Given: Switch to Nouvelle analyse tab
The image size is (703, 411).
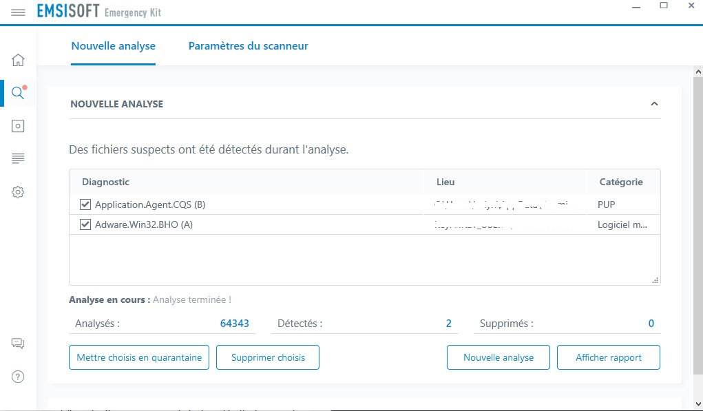Looking at the screenshot, I should pyautogui.click(x=114, y=46).
